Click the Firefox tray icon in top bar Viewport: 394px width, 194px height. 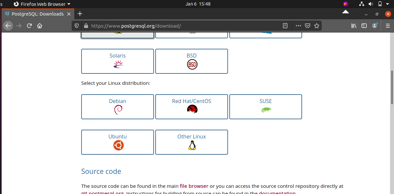[x=346, y=4]
